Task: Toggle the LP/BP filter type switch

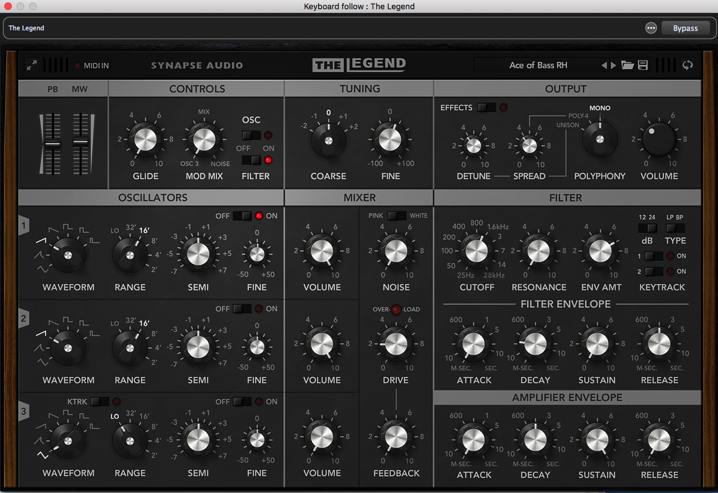Action: click(675, 228)
